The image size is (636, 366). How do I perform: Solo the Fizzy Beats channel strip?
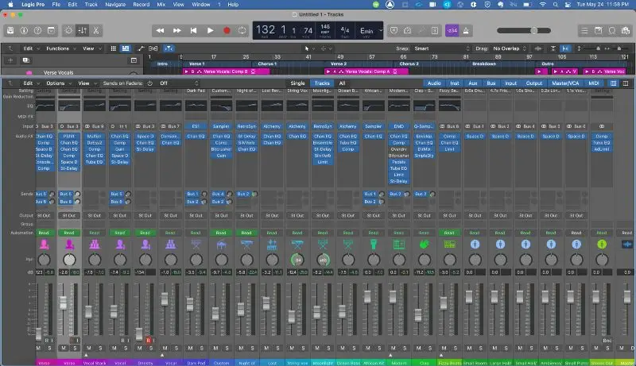pyautogui.click(x=454, y=347)
